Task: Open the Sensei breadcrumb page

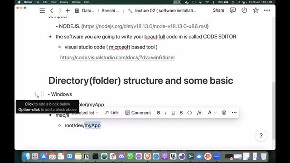Action: click(x=110, y=10)
